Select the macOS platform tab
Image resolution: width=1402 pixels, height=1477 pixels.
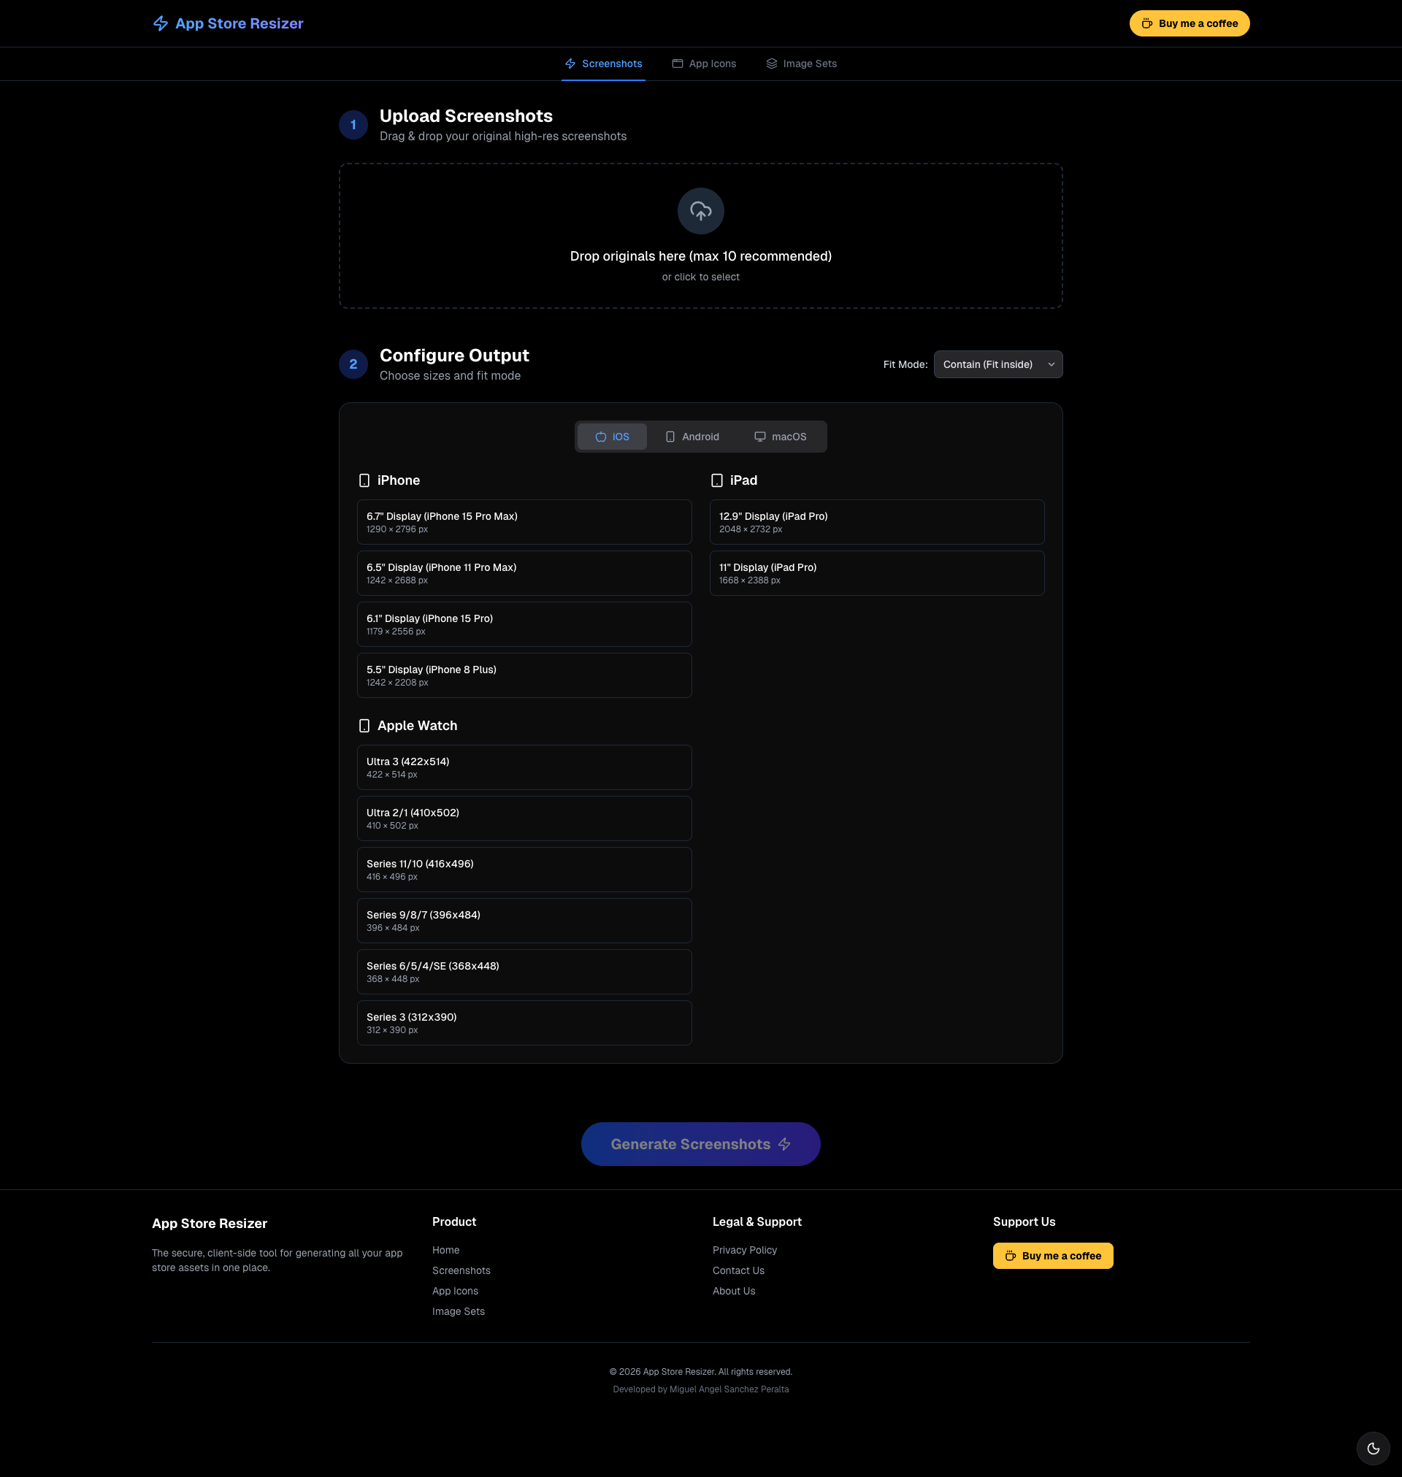(x=780, y=437)
